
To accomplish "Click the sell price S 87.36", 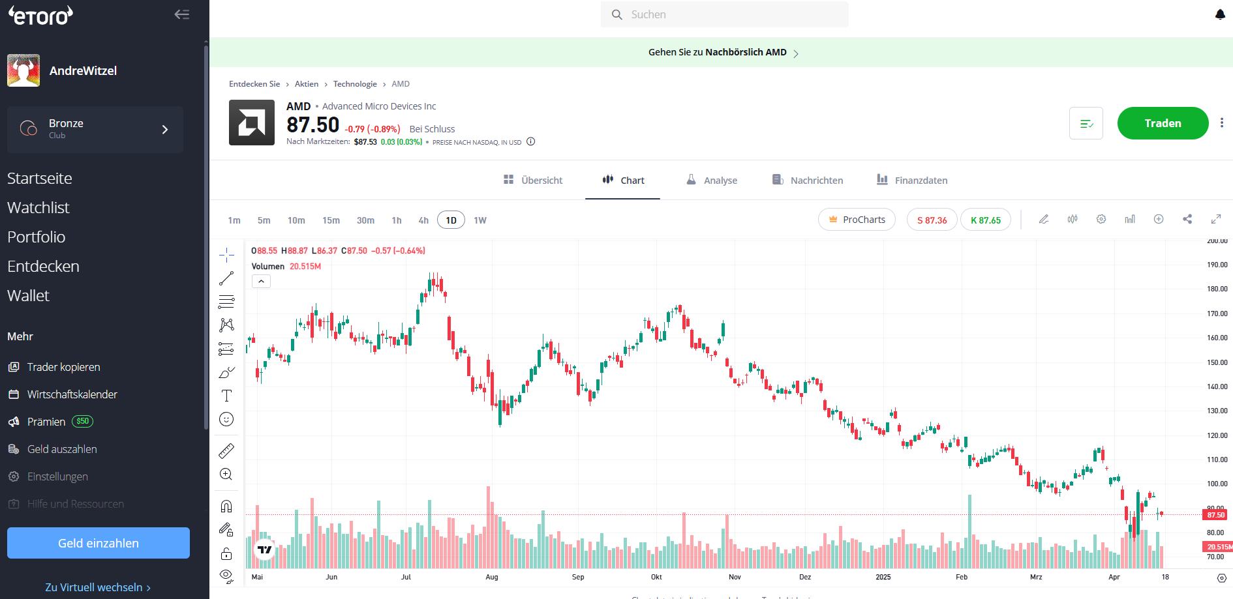I will (932, 220).
